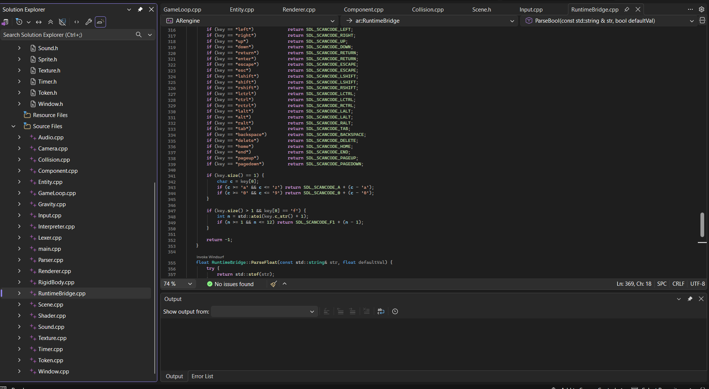
Task: Toggle word wrap in Output panel
Action: click(381, 311)
